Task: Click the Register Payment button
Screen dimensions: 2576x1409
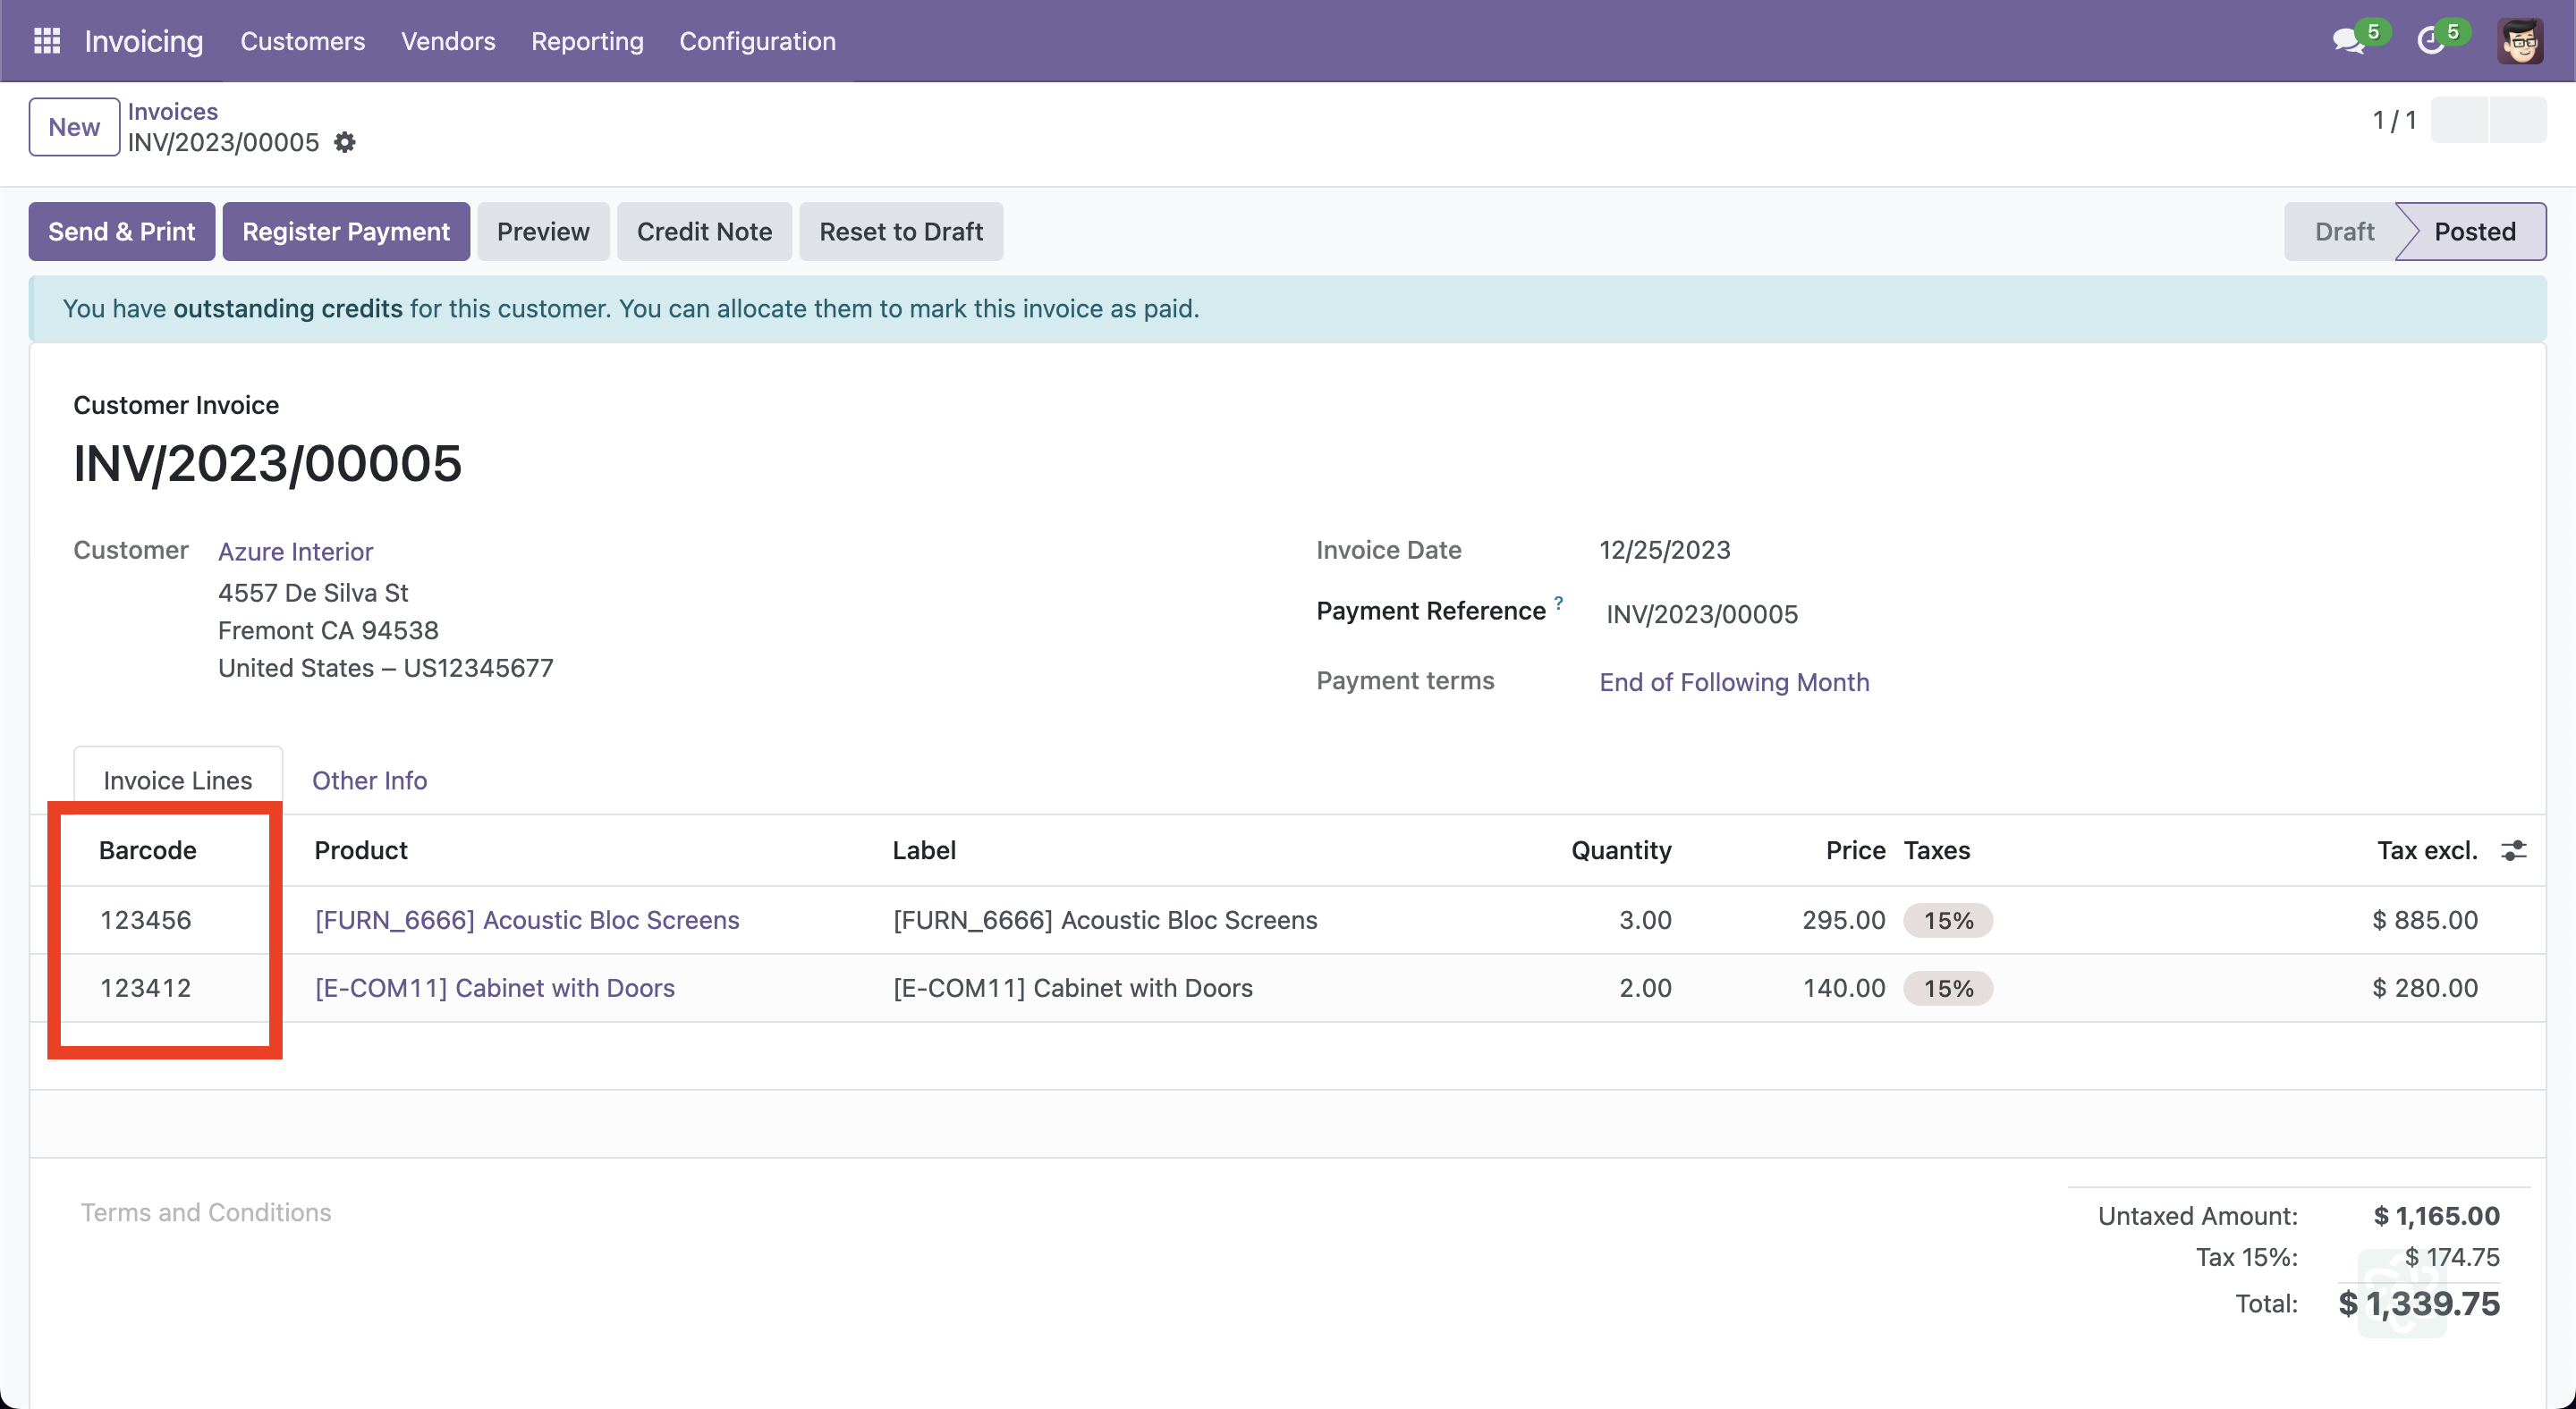Action: tap(346, 232)
